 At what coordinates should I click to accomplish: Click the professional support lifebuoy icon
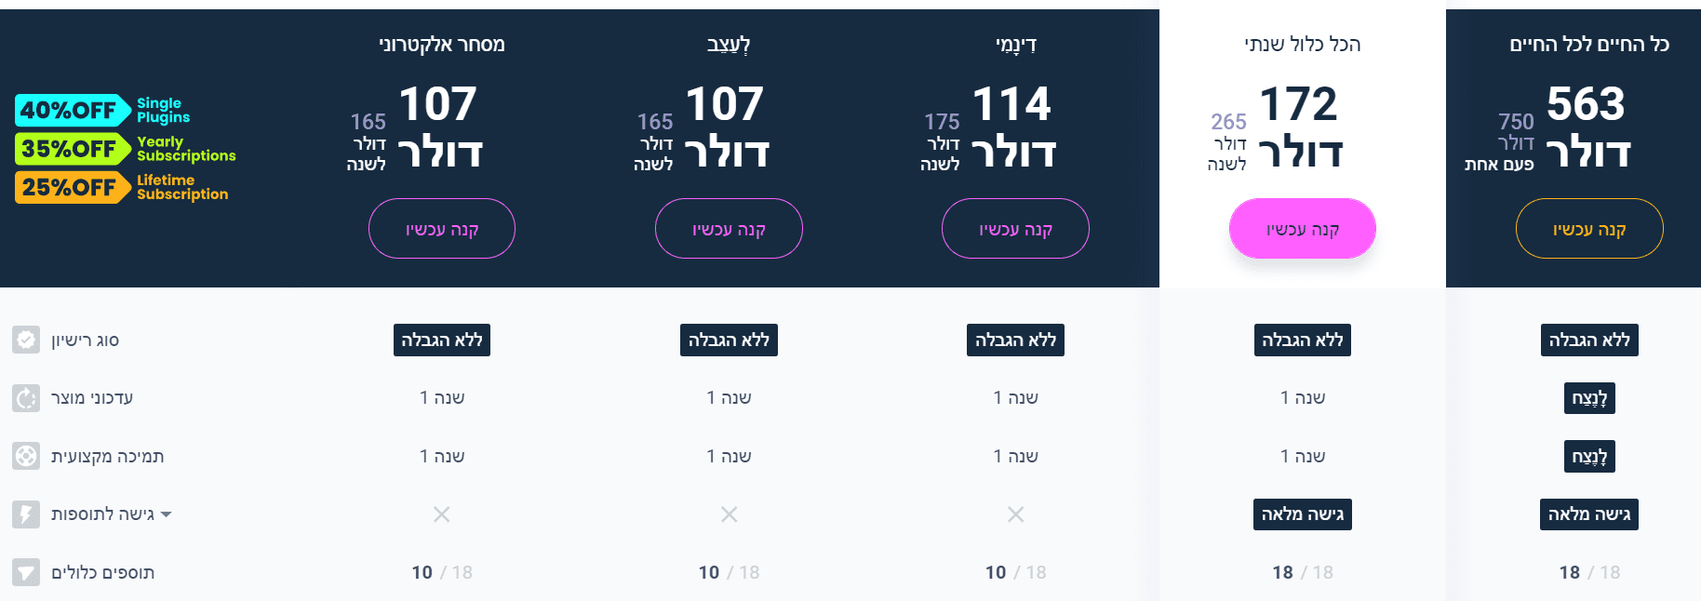[x=26, y=456]
